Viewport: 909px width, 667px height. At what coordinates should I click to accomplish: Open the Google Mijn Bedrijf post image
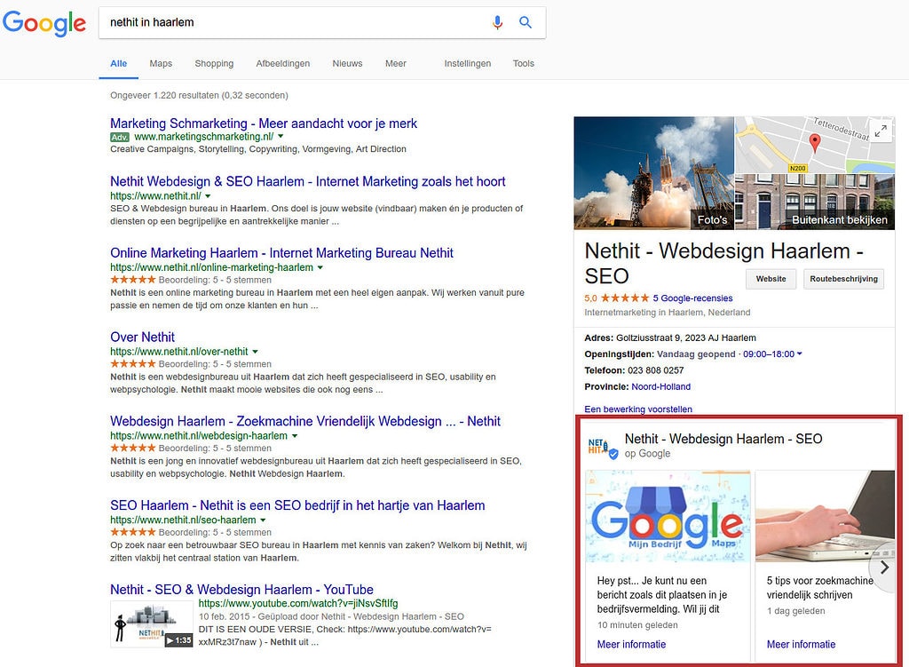click(x=668, y=516)
